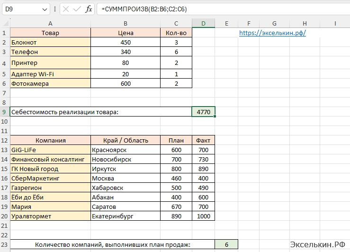350x252 pixels.
Task: Select row 12 header
Action: [x=5, y=140]
